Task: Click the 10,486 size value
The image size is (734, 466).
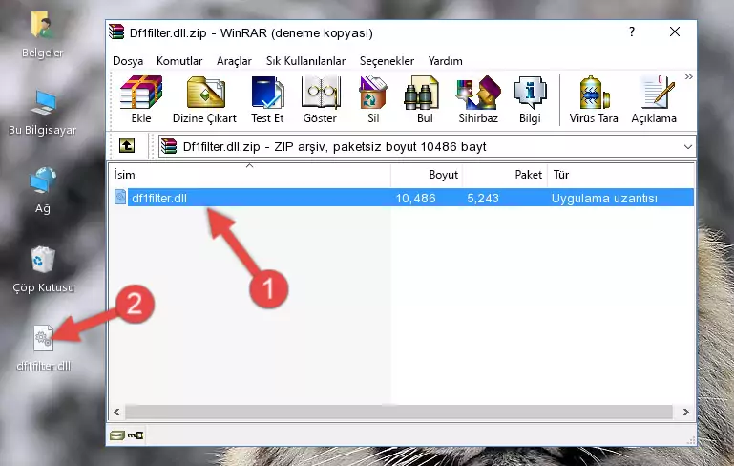Action: [x=416, y=198]
